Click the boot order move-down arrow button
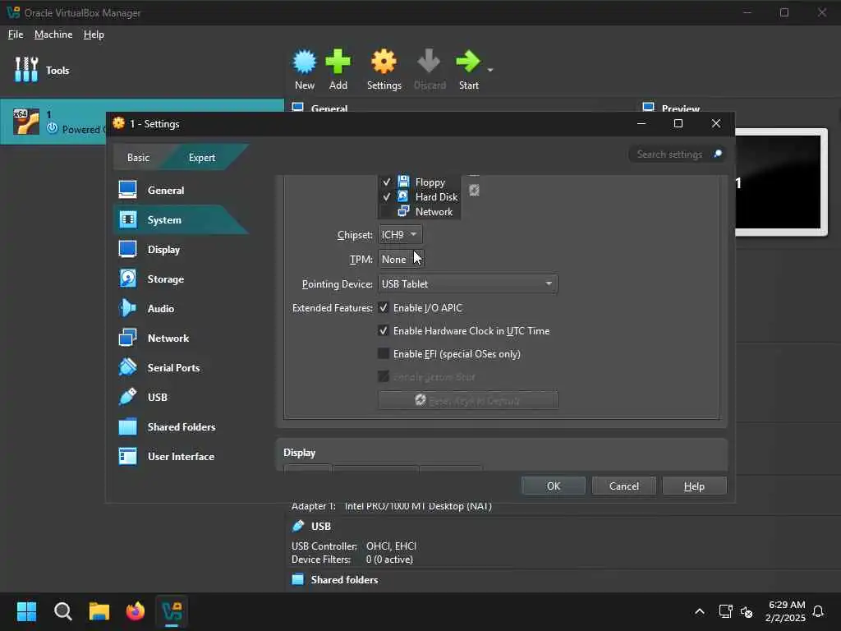The width and height of the screenshot is (841, 631). (x=474, y=190)
